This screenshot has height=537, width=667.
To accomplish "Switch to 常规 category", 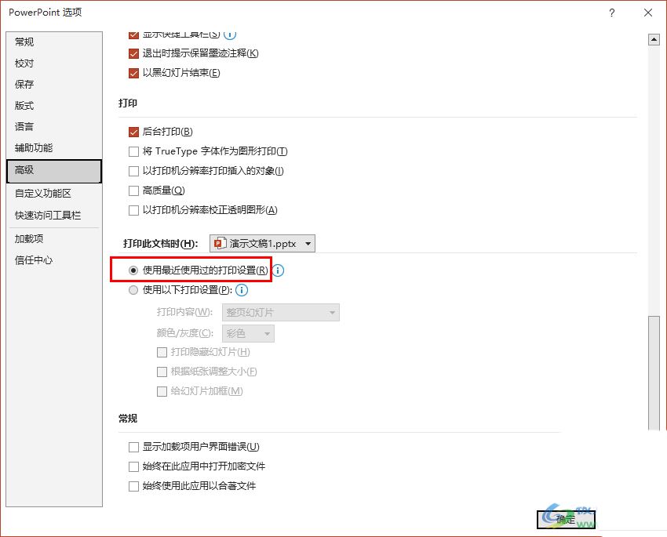I will [24, 42].
